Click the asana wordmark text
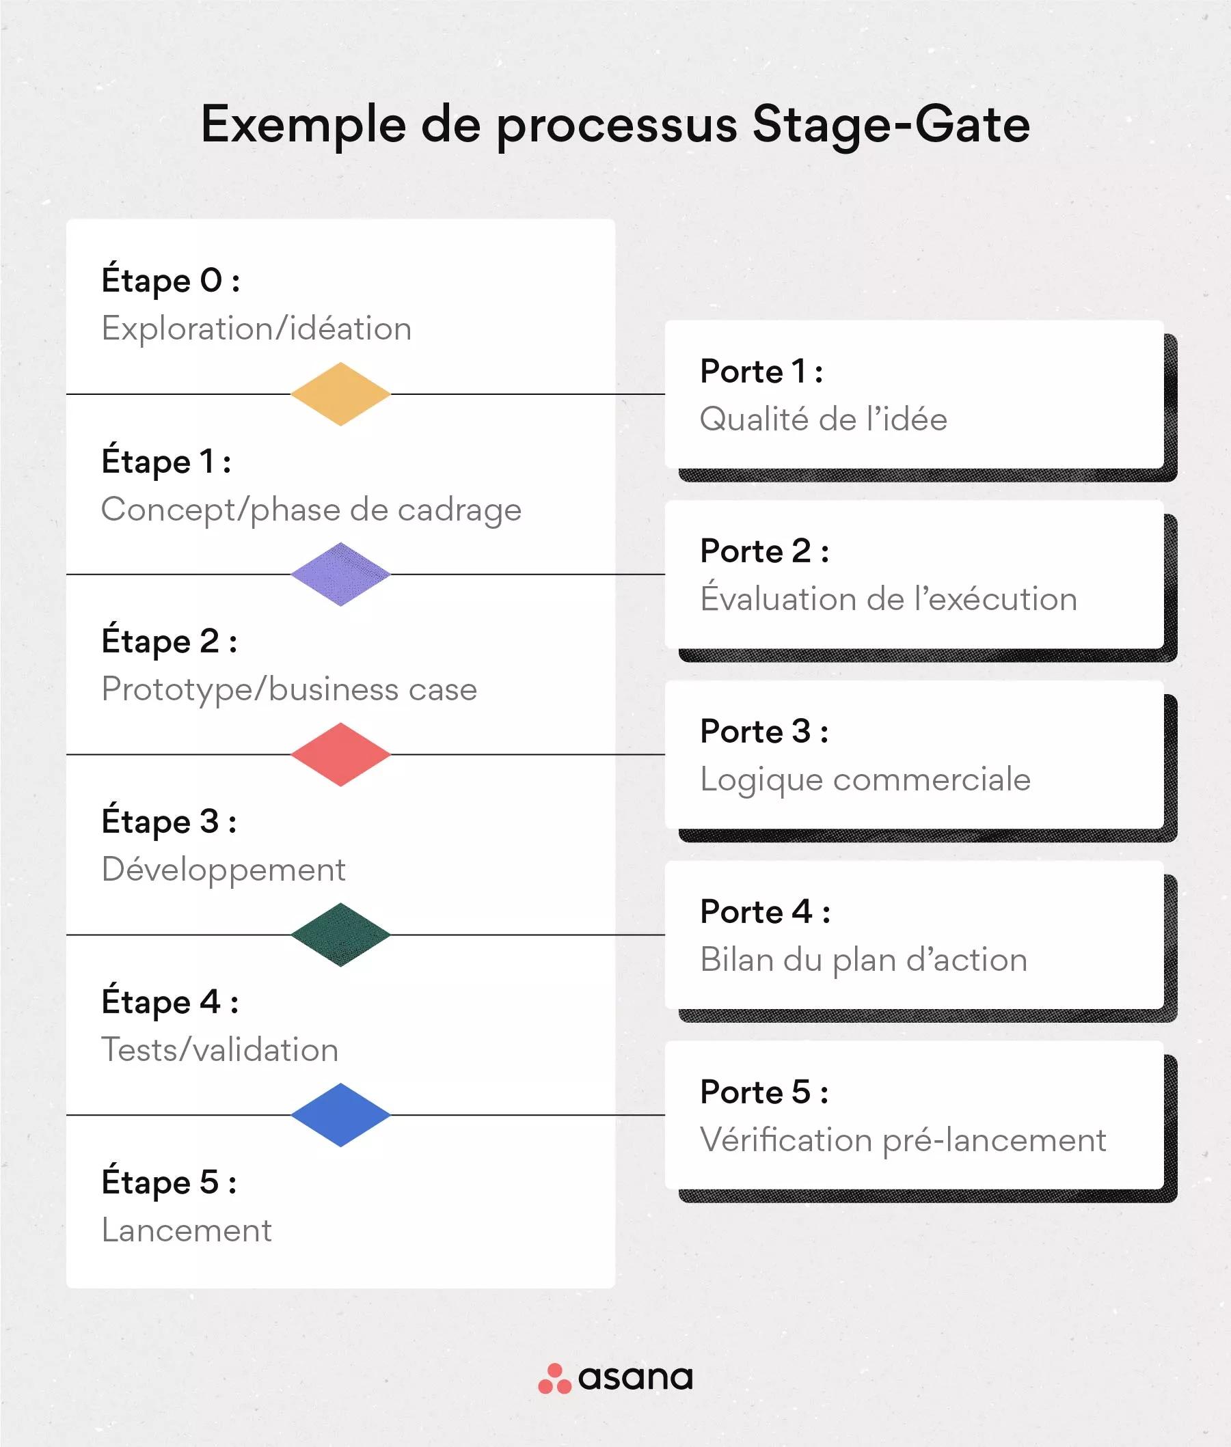The image size is (1231, 1447). click(x=635, y=1379)
